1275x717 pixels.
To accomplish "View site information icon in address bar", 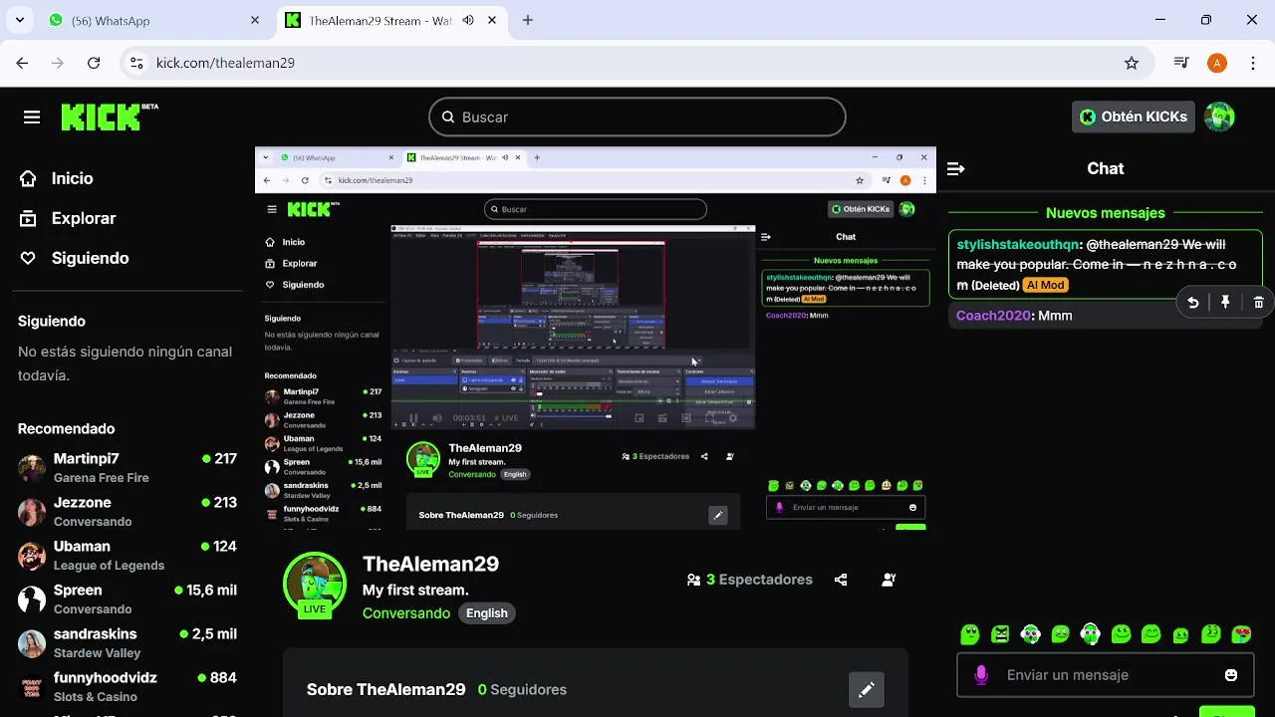I will pos(137,63).
